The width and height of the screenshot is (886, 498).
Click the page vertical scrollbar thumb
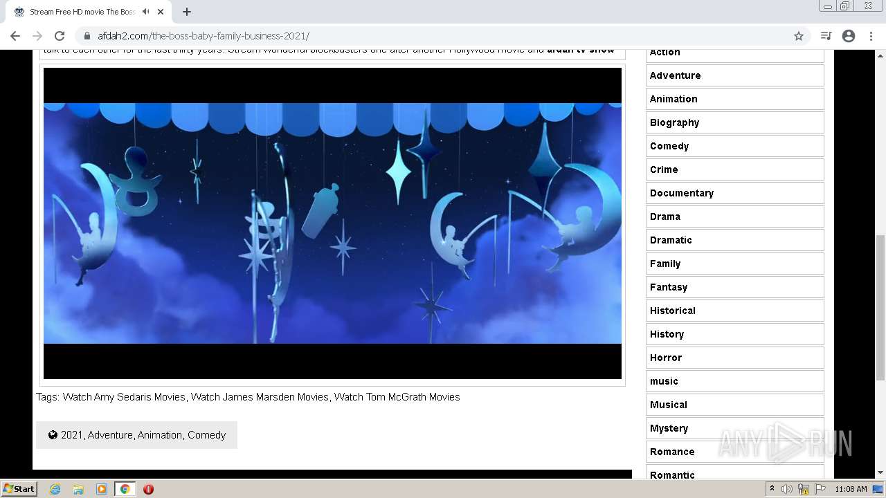880,308
